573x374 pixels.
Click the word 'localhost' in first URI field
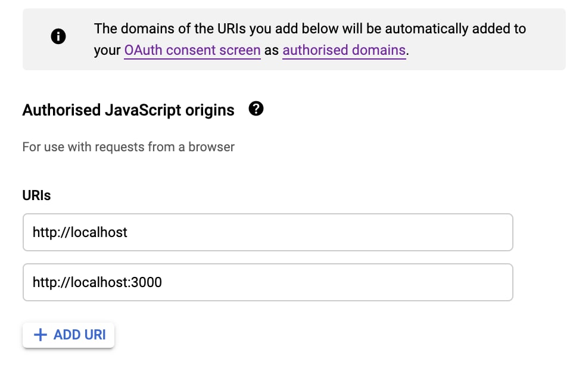click(99, 232)
